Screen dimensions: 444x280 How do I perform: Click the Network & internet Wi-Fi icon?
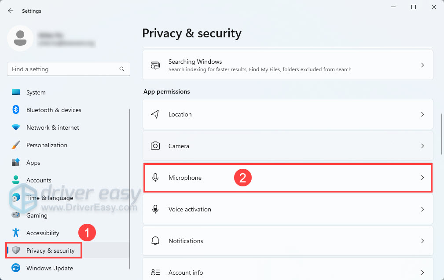[16, 127]
